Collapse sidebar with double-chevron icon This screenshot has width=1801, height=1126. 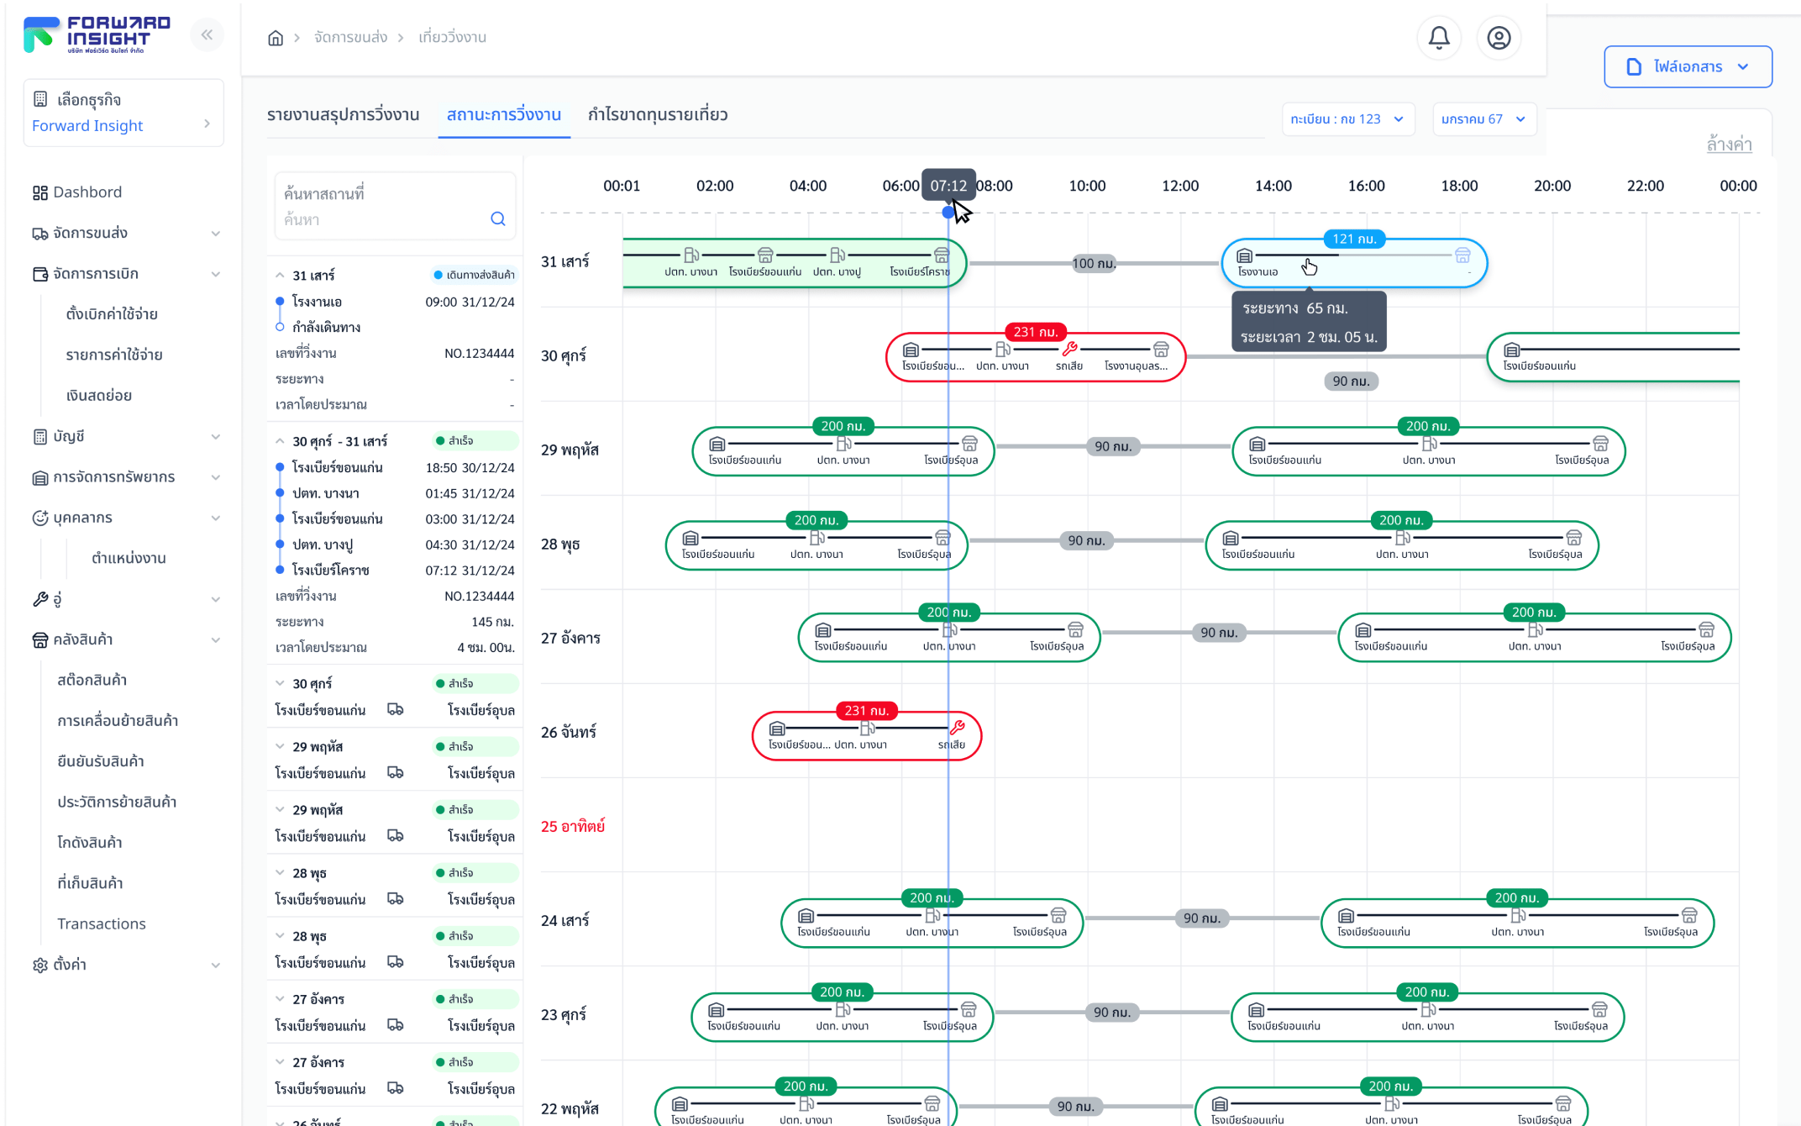click(207, 35)
